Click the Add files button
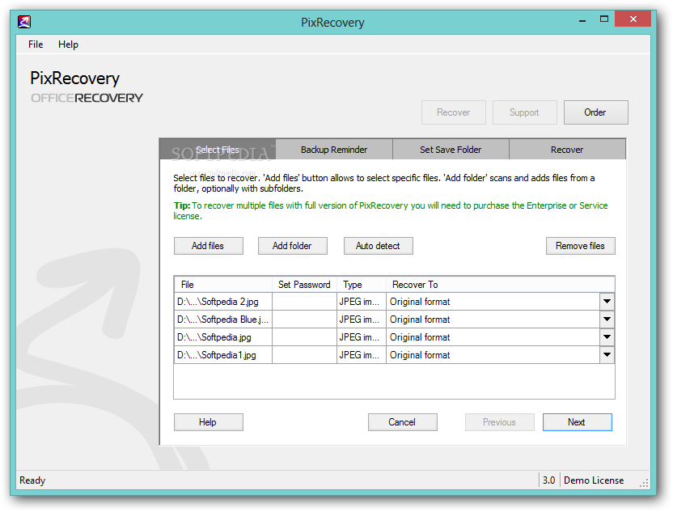 click(x=208, y=246)
